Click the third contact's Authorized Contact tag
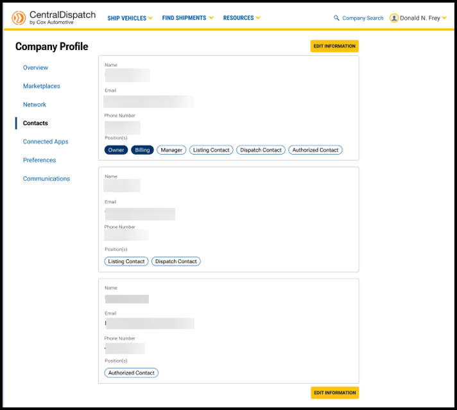This screenshot has height=410, width=457. [132, 373]
